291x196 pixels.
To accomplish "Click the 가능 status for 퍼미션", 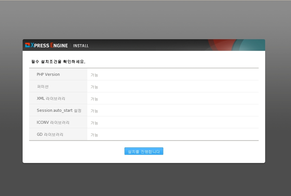I will pyautogui.click(x=94, y=87).
